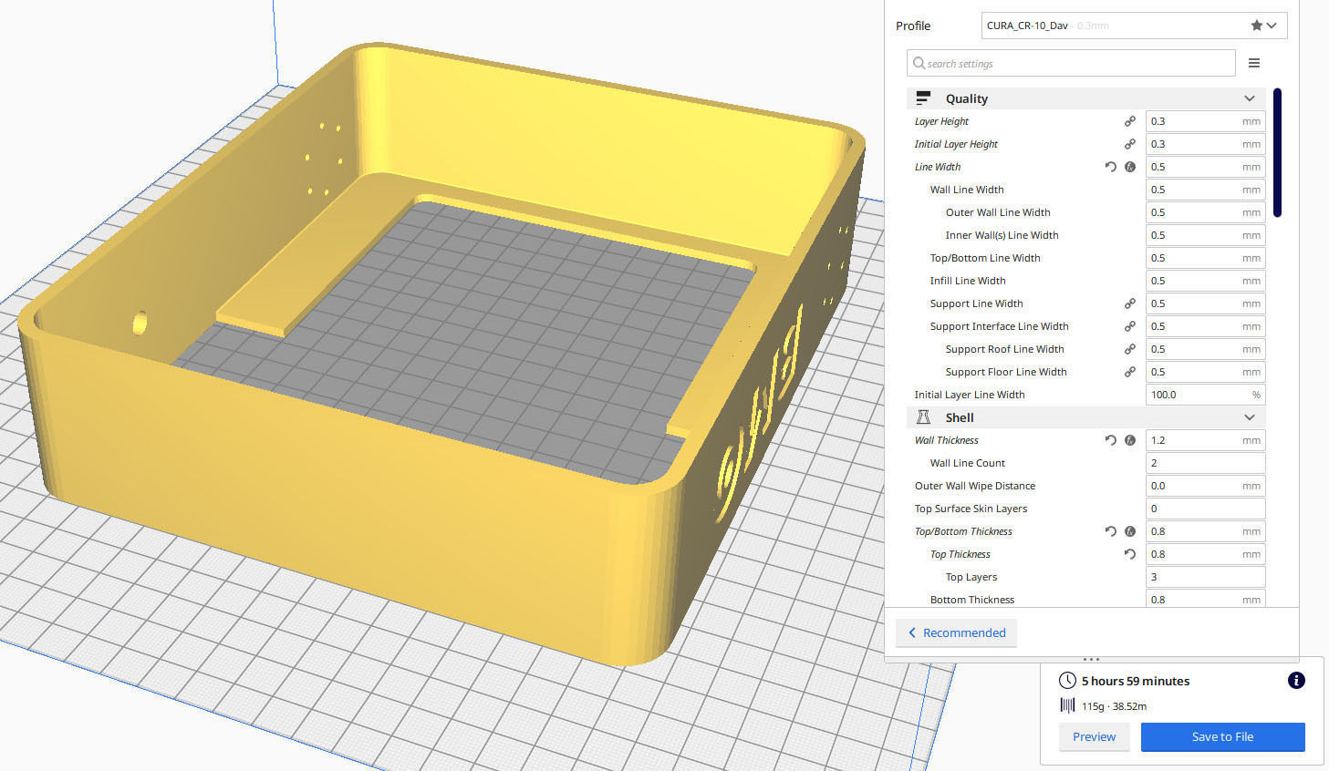Viewport: 1329px width, 771px height.
Task: Click the Top Thickness value field
Action: [1205, 554]
